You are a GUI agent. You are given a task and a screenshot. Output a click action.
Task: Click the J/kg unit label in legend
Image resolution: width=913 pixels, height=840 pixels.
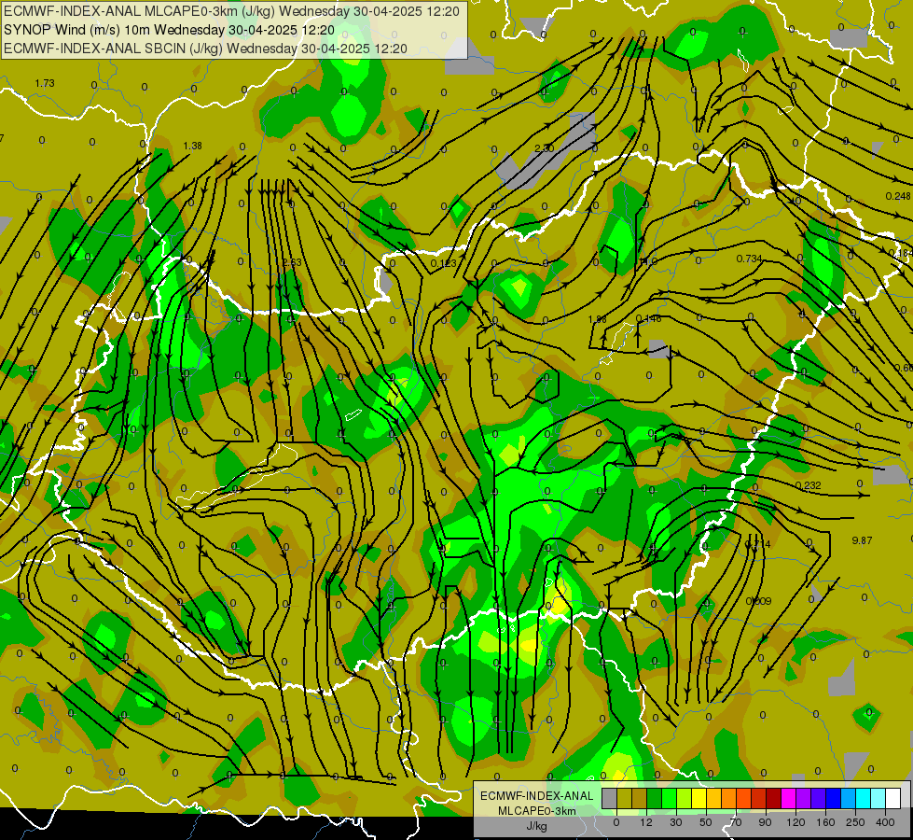click(x=537, y=826)
